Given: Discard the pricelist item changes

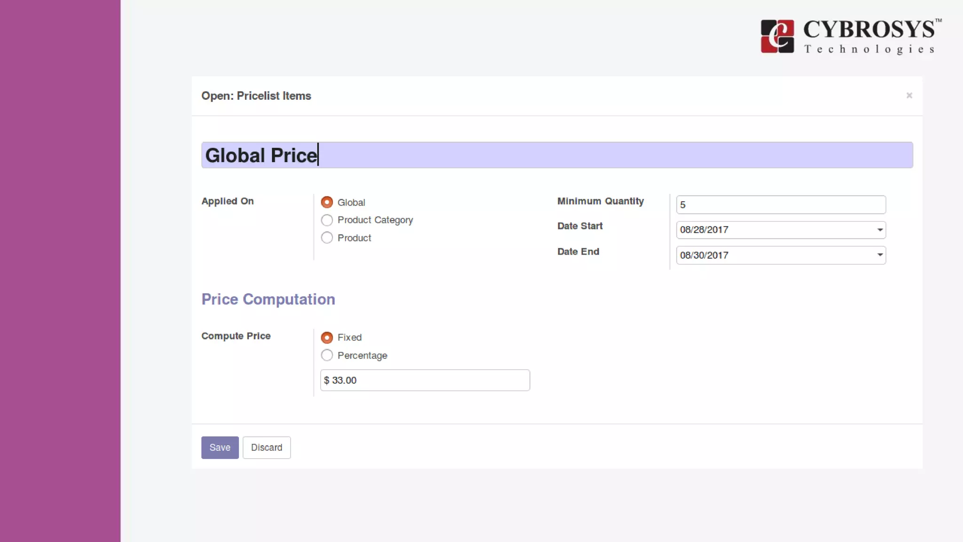Looking at the screenshot, I should click(267, 447).
